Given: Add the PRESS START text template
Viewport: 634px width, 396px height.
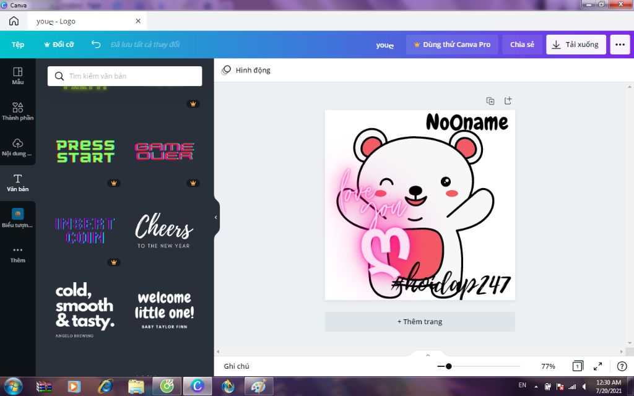Looking at the screenshot, I should pos(85,152).
